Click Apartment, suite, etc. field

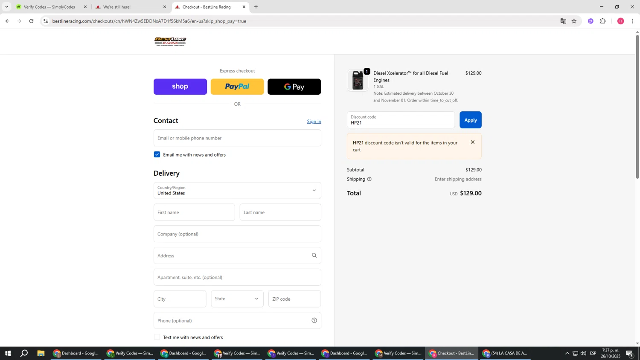pyautogui.click(x=237, y=277)
